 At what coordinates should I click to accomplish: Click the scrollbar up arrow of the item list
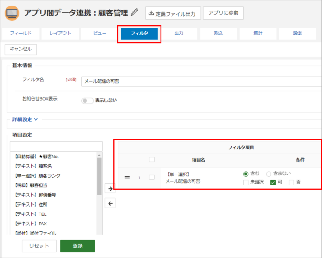(x=99, y=155)
